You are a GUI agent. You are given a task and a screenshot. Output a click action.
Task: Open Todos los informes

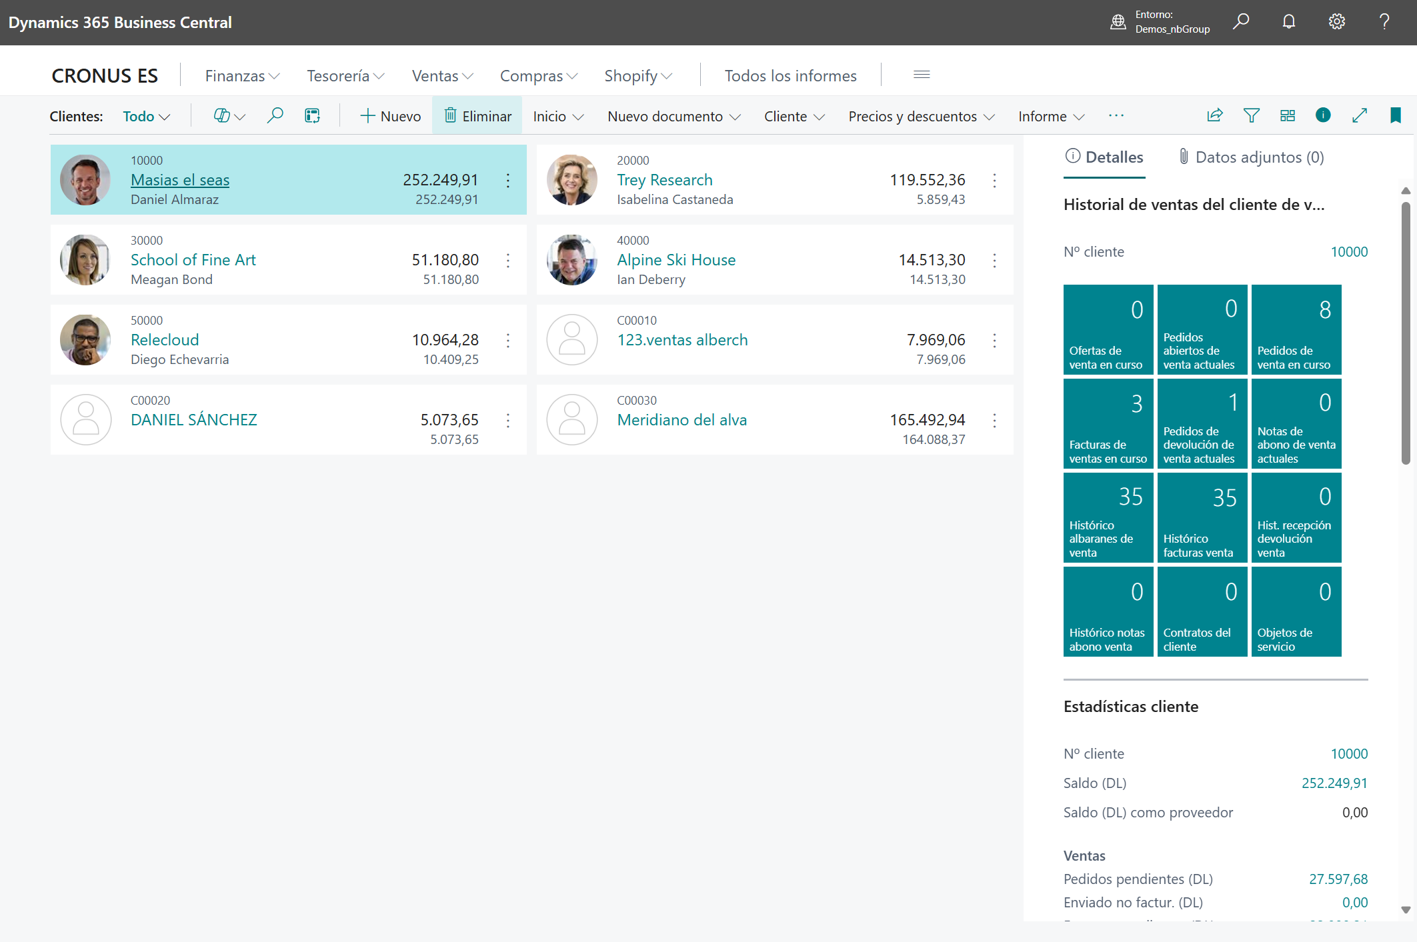coord(790,76)
